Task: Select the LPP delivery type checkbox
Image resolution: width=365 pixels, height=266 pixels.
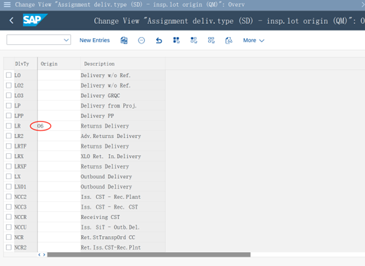Action: 9,116
